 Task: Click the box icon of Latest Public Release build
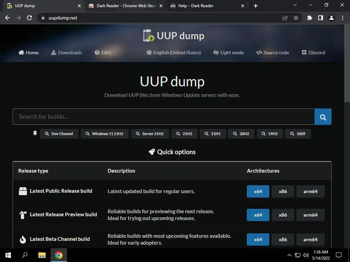click(23, 191)
